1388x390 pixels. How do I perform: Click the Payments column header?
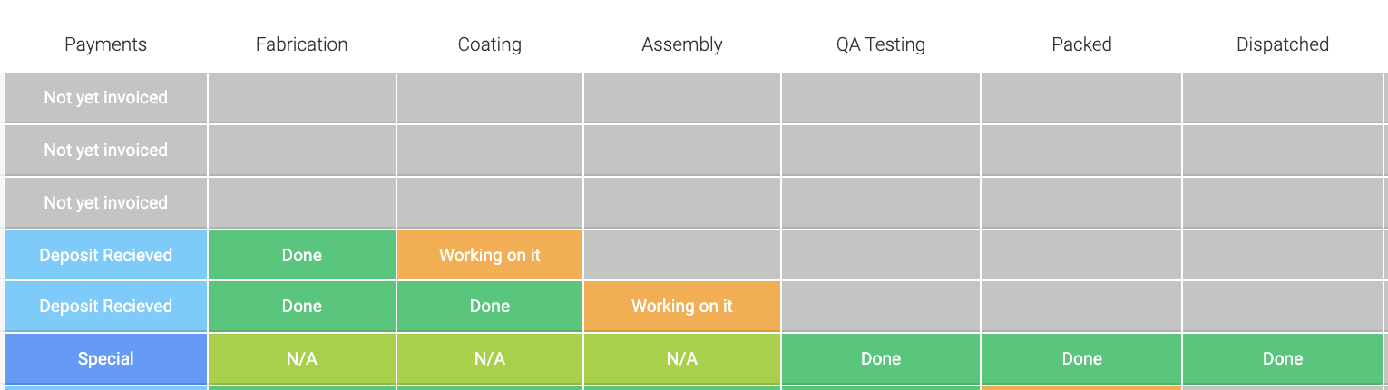point(105,44)
